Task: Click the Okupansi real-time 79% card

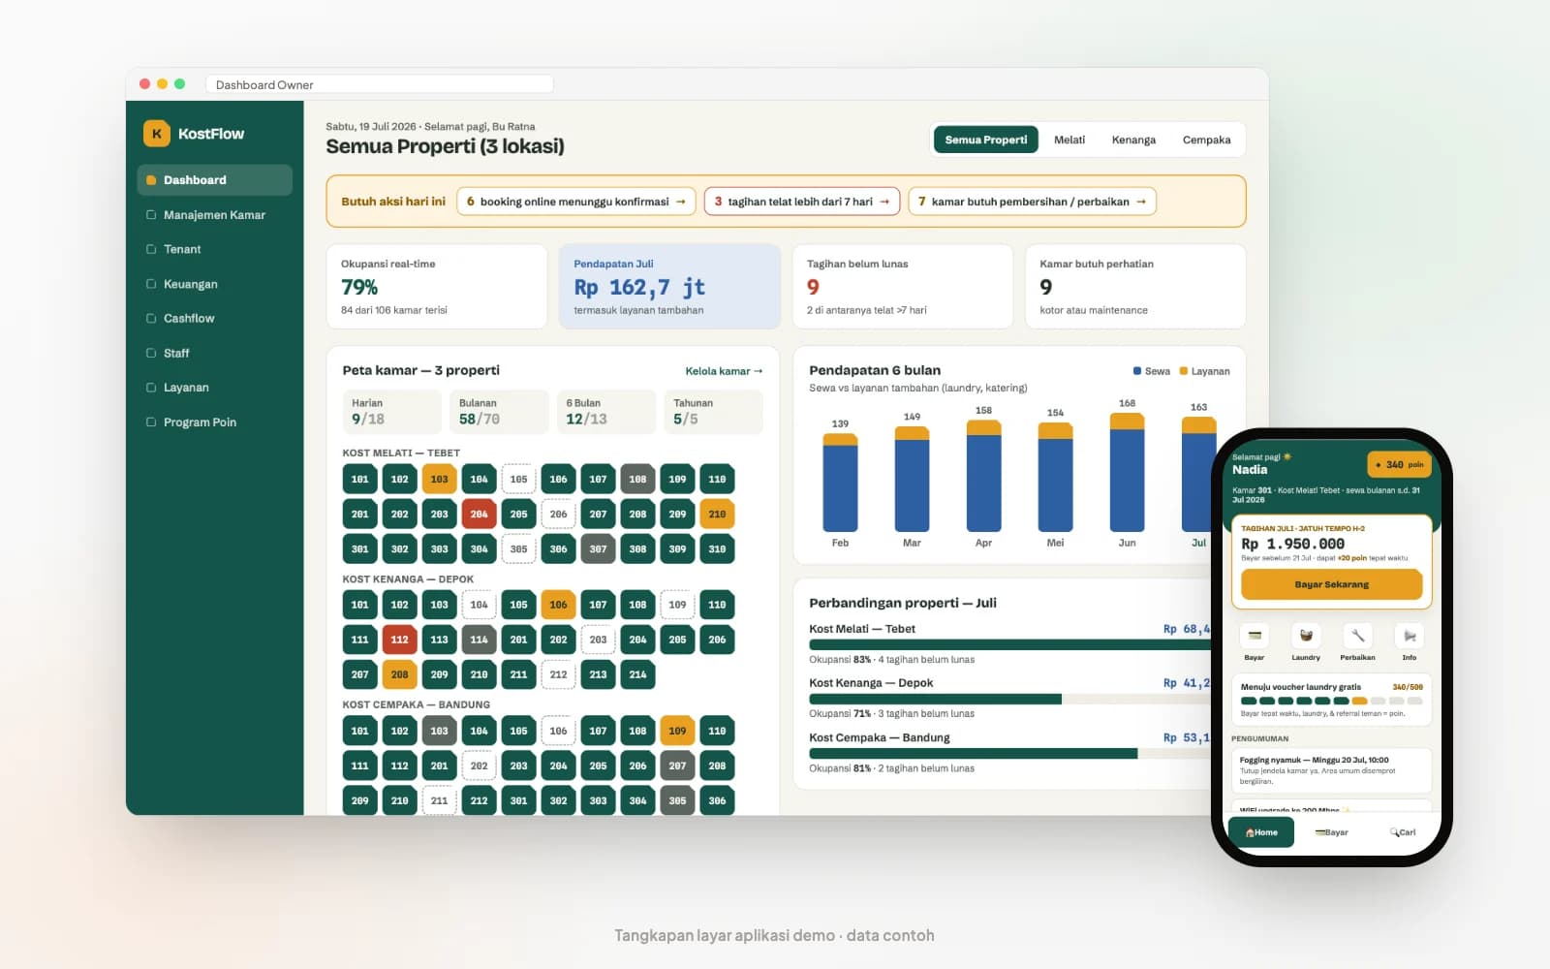Action: click(x=437, y=287)
